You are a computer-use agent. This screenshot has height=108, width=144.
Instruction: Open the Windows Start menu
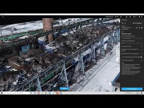2,93
